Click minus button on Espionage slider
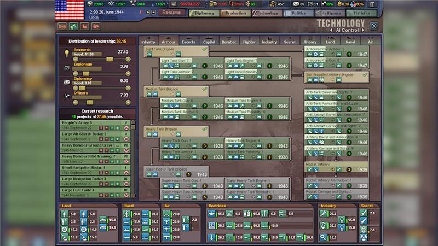The height and width of the screenshot is (246, 438). [x=76, y=74]
